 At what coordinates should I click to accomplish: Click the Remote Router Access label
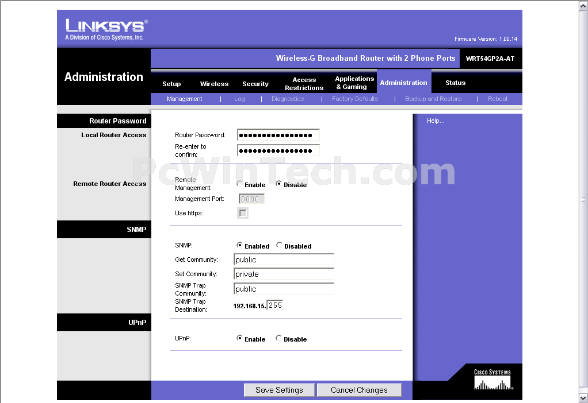pos(109,184)
